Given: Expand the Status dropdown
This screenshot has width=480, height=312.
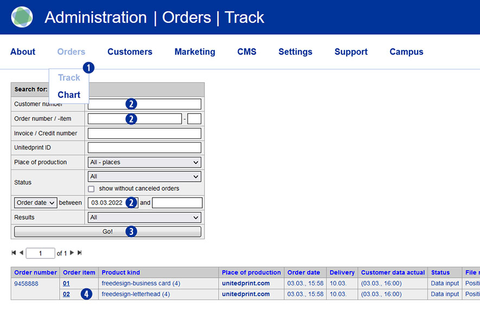Looking at the screenshot, I should pos(144,176).
